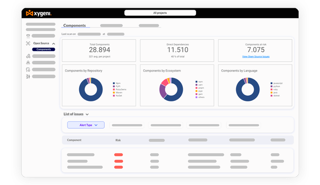This screenshot has height=185, width=320.
Task: Click the Components by Language donut chart
Action: coord(248,89)
